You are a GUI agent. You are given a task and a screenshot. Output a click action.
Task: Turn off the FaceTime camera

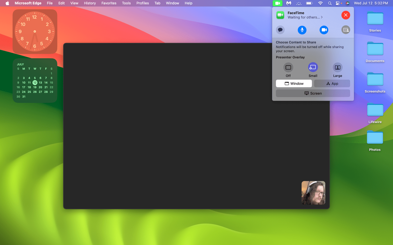tap(324, 30)
